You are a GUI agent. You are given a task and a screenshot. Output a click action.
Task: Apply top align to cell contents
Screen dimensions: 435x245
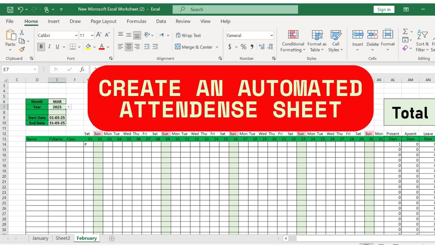click(x=120, y=35)
